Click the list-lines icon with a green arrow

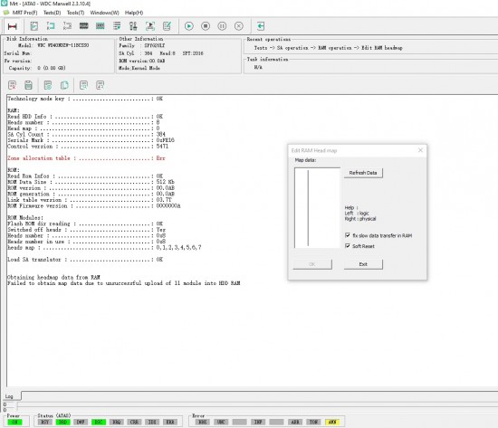tap(117, 26)
